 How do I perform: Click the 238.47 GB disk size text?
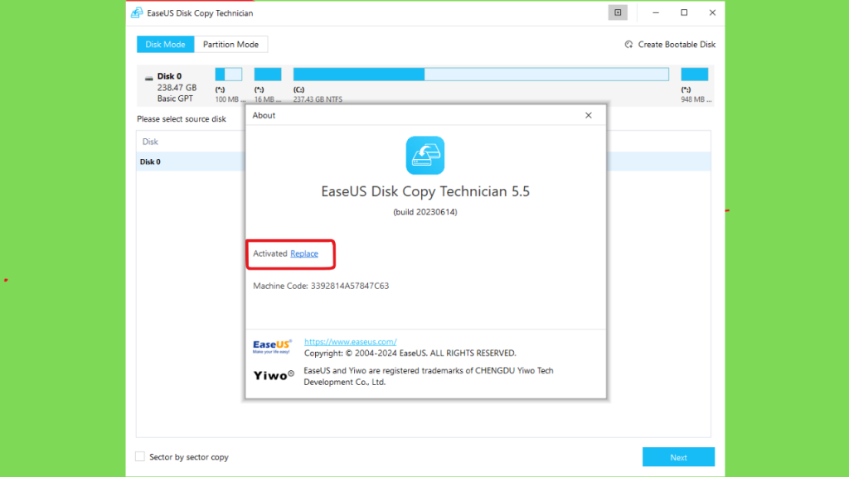point(177,88)
